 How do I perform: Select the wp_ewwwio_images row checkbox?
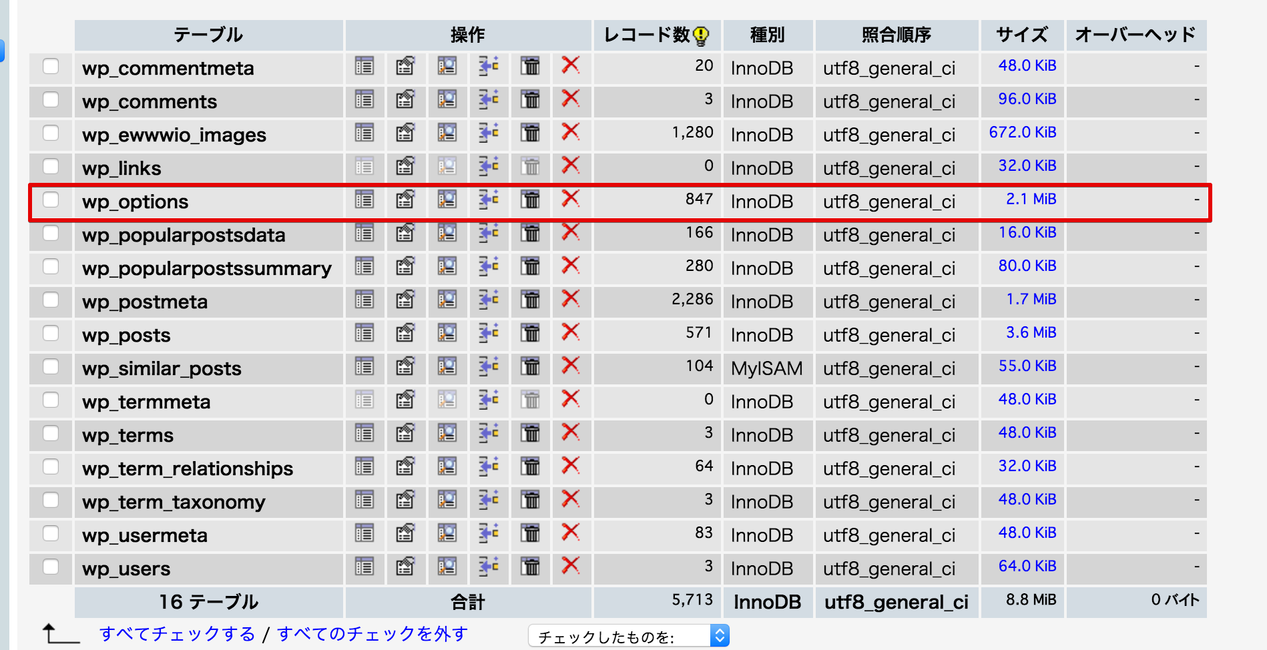point(51,133)
